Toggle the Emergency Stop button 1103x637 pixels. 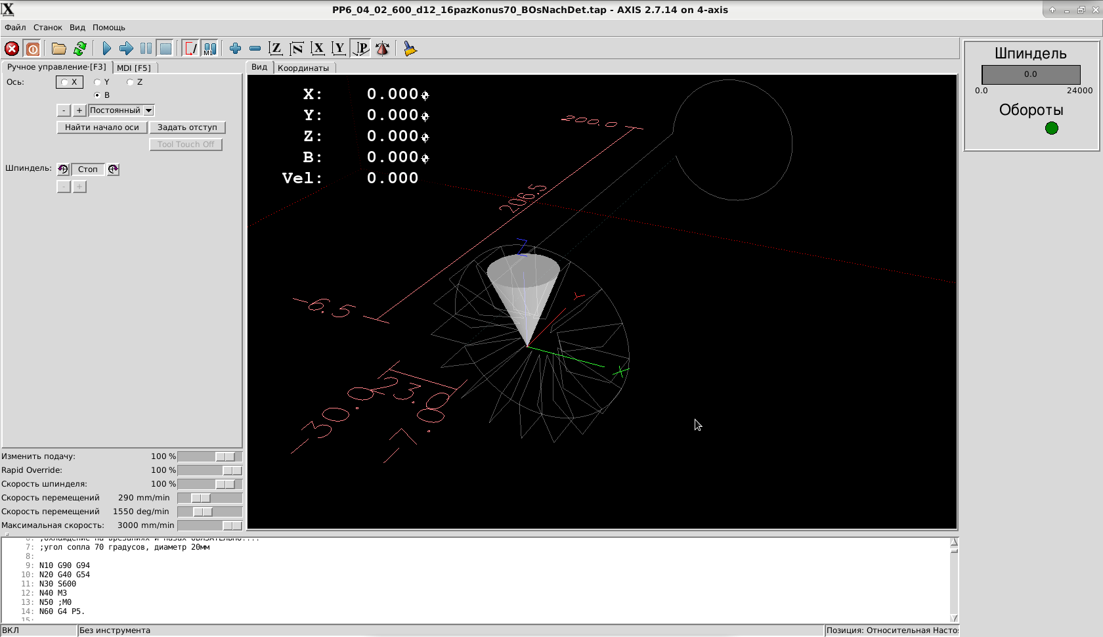click(x=12, y=49)
